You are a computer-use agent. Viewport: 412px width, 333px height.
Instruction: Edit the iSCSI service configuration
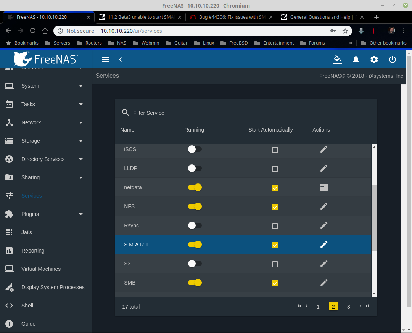324,149
